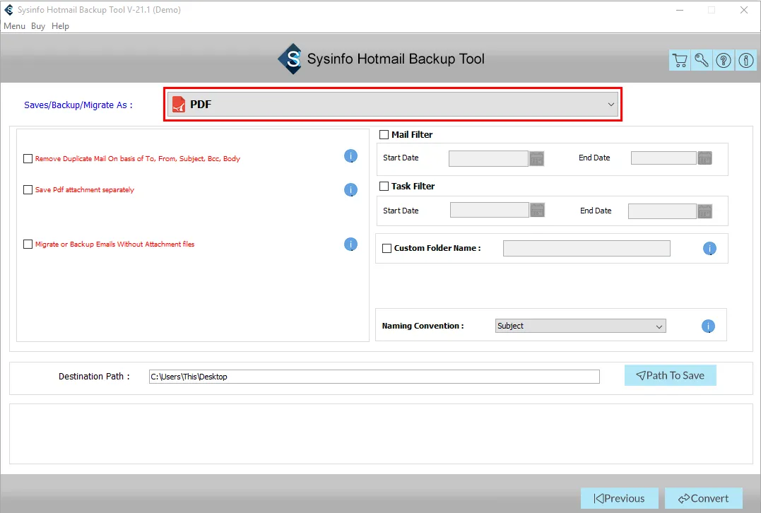Click the Custom Folder Name text field
Viewport: 761px width, 513px height.
tap(586, 249)
